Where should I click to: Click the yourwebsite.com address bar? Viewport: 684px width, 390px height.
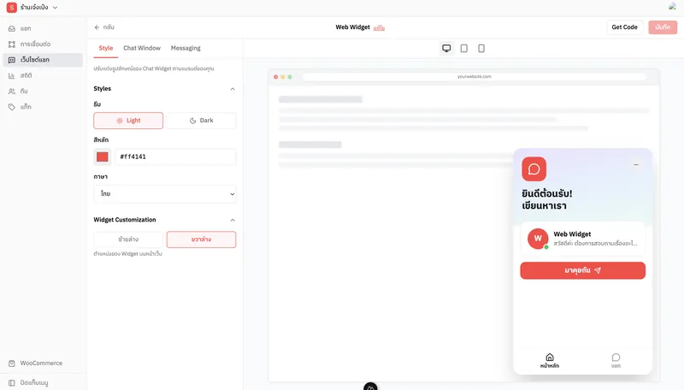click(x=475, y=77)
